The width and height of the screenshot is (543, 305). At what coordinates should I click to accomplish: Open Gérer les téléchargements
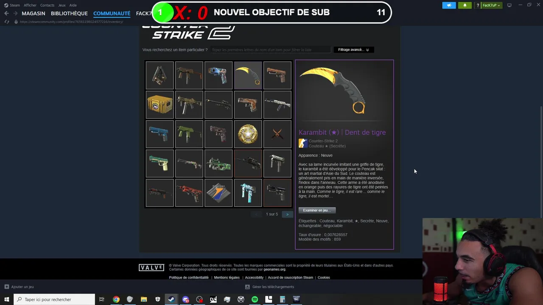pos(269,287)
